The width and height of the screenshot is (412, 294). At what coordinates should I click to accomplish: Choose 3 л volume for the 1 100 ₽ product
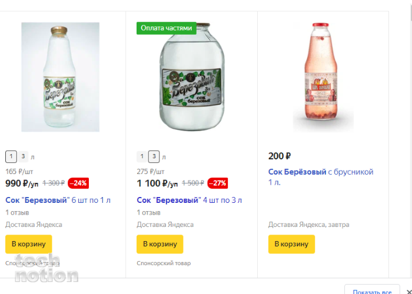[x=154, y=156]
